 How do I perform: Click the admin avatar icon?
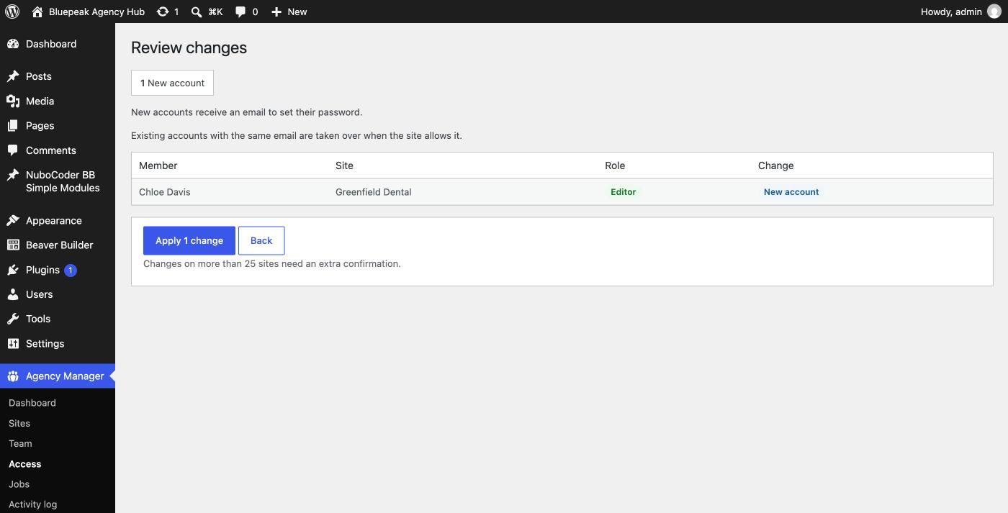point(994,12)
